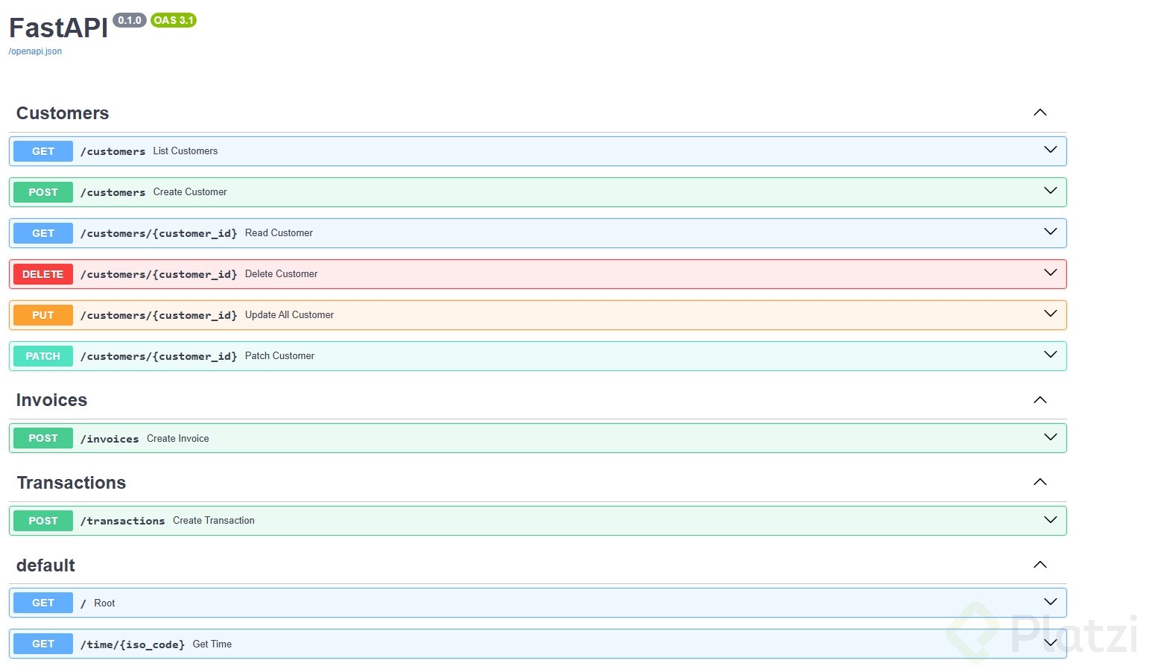1149x672 pixels.
Task: Click the /customers/{customer_id} path in the DELETE row
Action: (159, 274)
